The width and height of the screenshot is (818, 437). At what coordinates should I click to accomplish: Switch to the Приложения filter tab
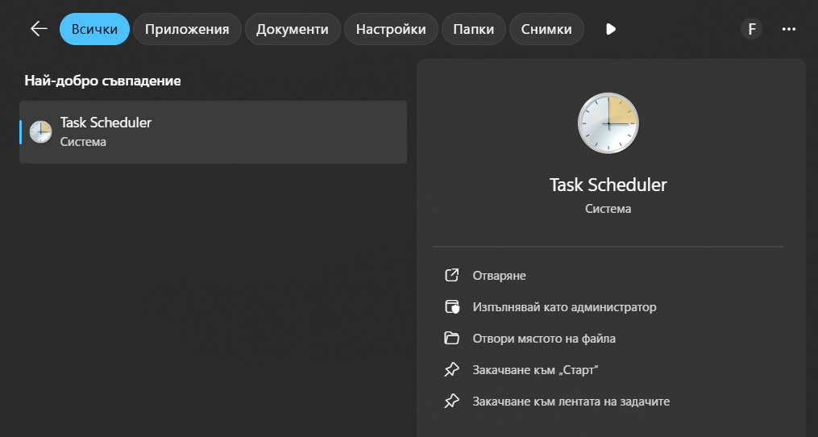coord(187,29)
